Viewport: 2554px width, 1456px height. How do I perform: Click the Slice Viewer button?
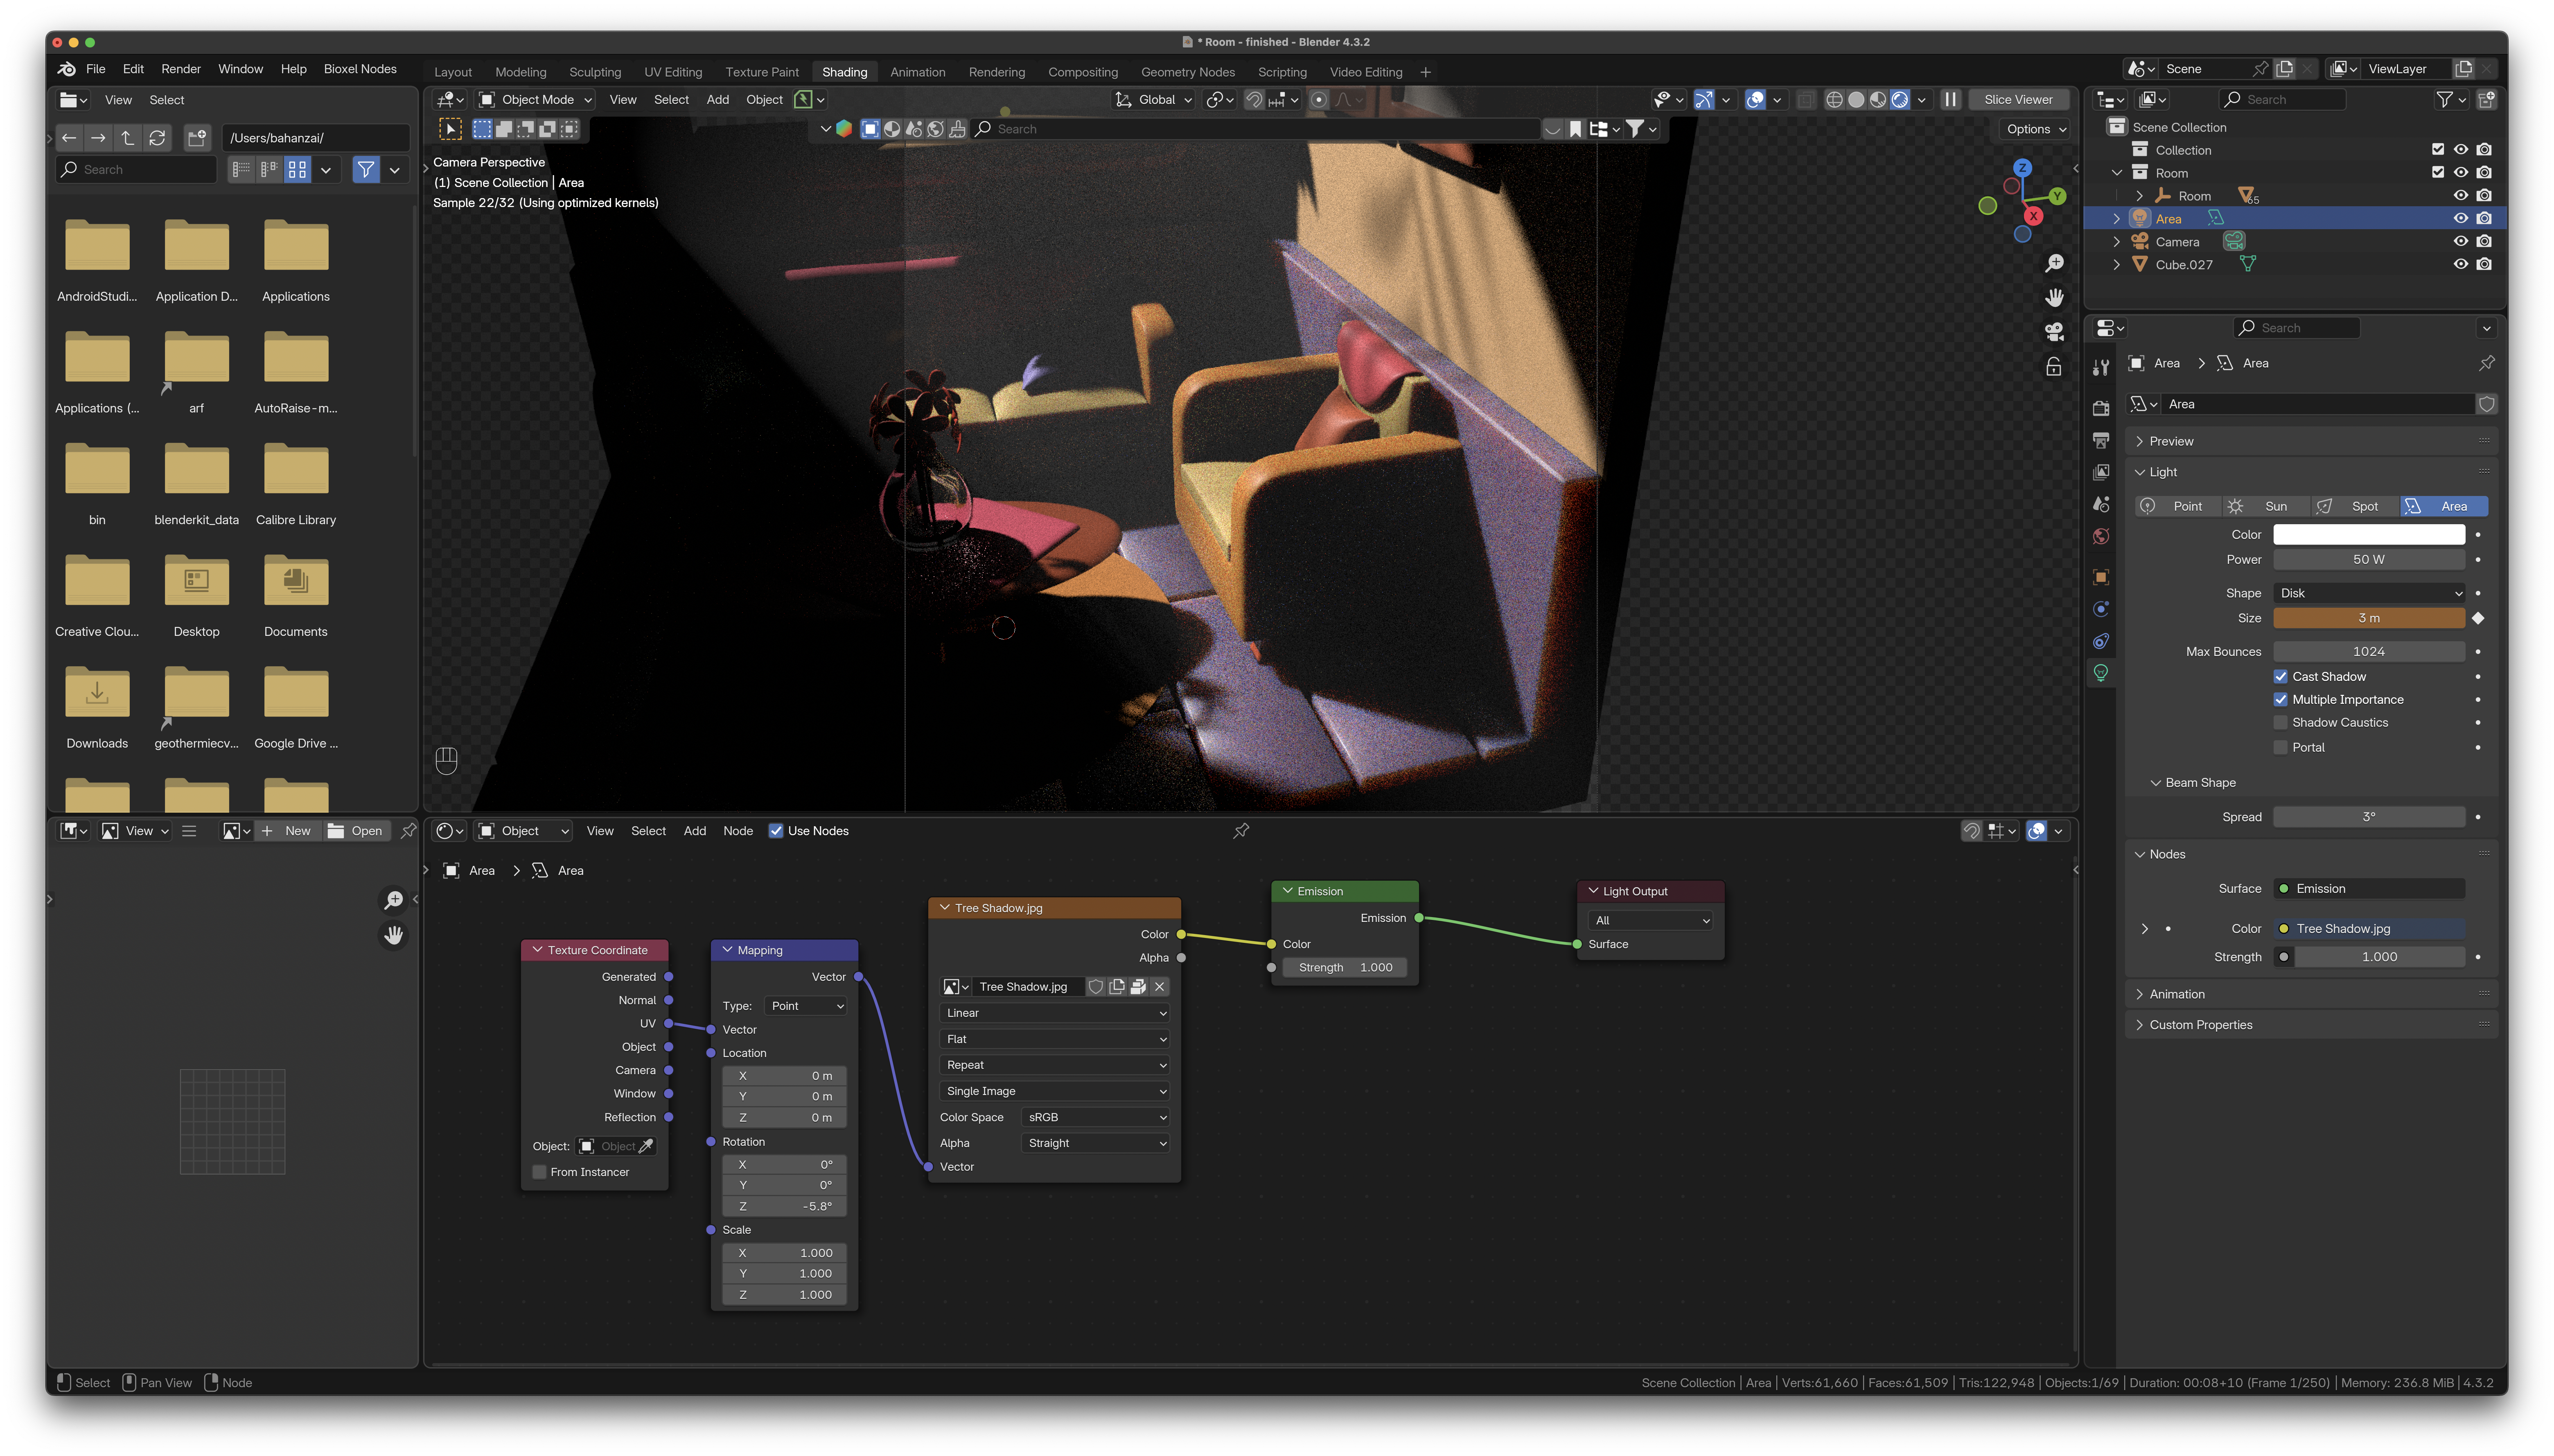2018,100
